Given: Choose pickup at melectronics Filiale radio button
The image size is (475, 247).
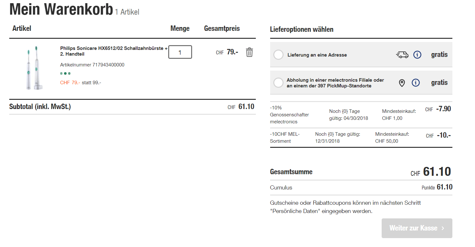Looking at the screenshot, I should [278, 83].
